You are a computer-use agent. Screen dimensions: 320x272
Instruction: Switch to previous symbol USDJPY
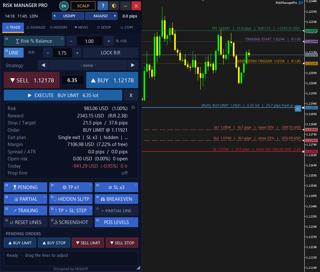click(x=68, y=16)
